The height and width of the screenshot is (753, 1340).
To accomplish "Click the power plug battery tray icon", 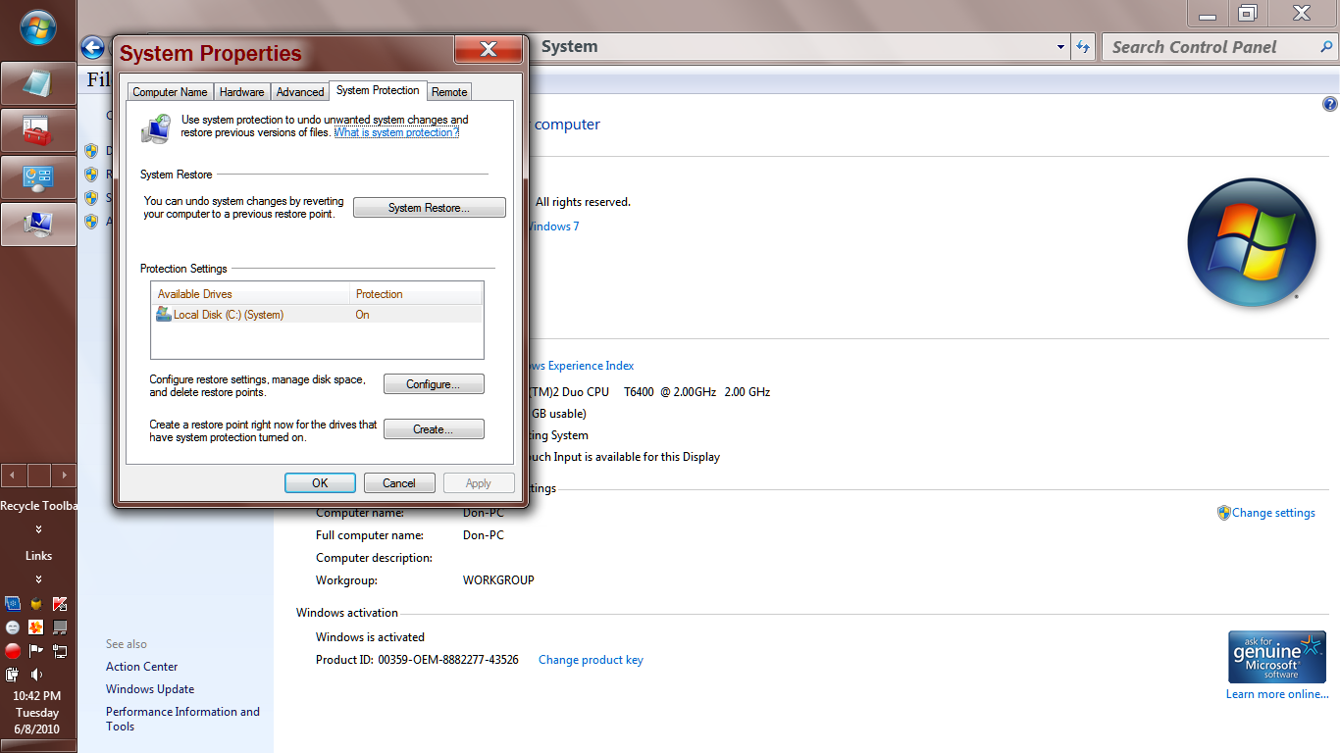I will (13, 674).
